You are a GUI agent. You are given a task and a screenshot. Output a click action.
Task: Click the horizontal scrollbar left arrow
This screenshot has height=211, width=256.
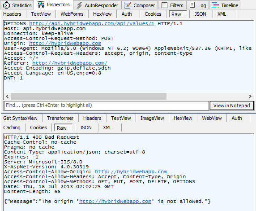point(7,97)
